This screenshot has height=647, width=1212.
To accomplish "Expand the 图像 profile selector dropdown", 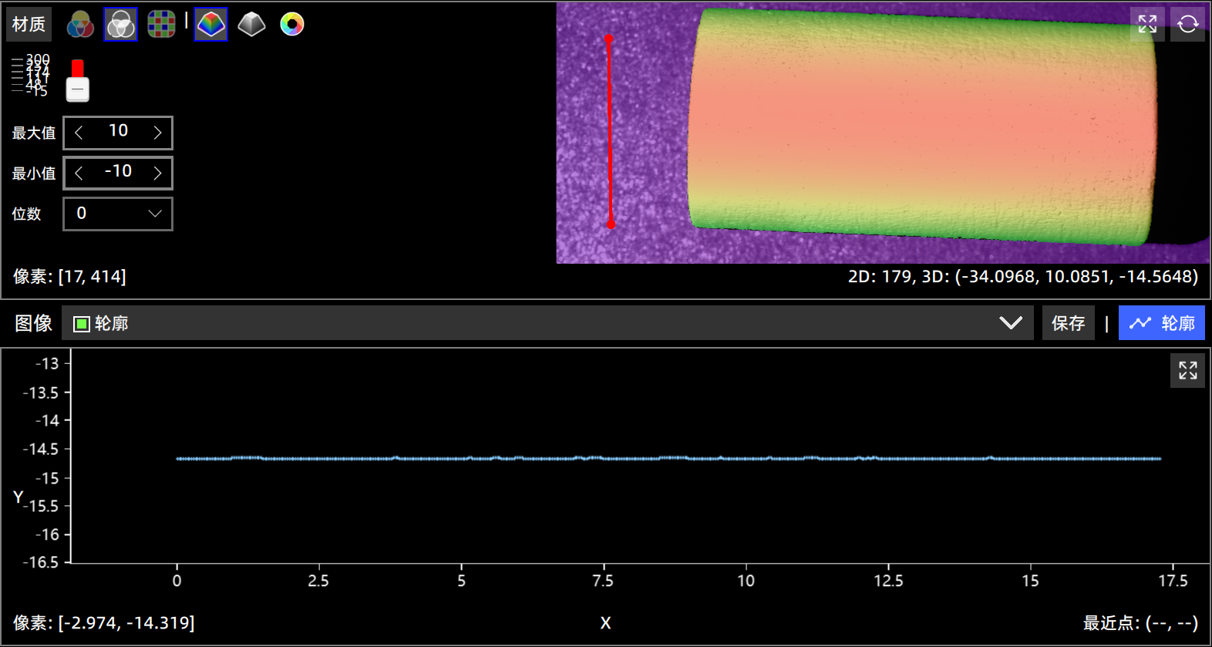I will click(x=1010, y=323).
